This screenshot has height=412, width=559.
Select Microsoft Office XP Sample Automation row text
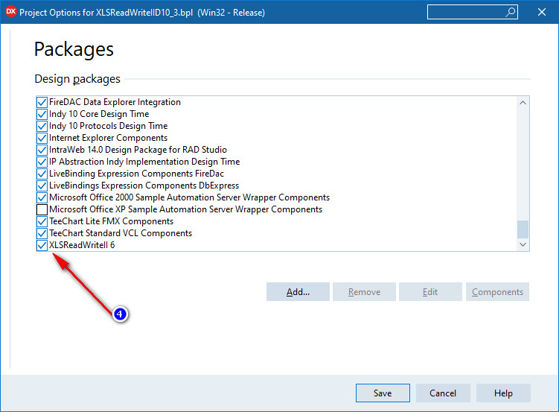[186, 209]
